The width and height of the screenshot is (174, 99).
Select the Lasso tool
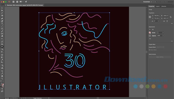coord(2,16)
